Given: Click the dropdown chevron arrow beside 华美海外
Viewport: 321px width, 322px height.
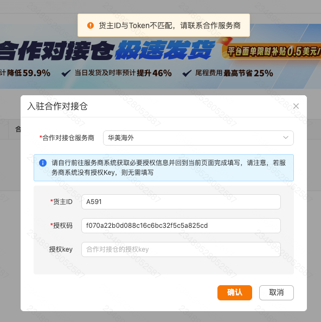Looking at the screenshot, I should 286,137.
